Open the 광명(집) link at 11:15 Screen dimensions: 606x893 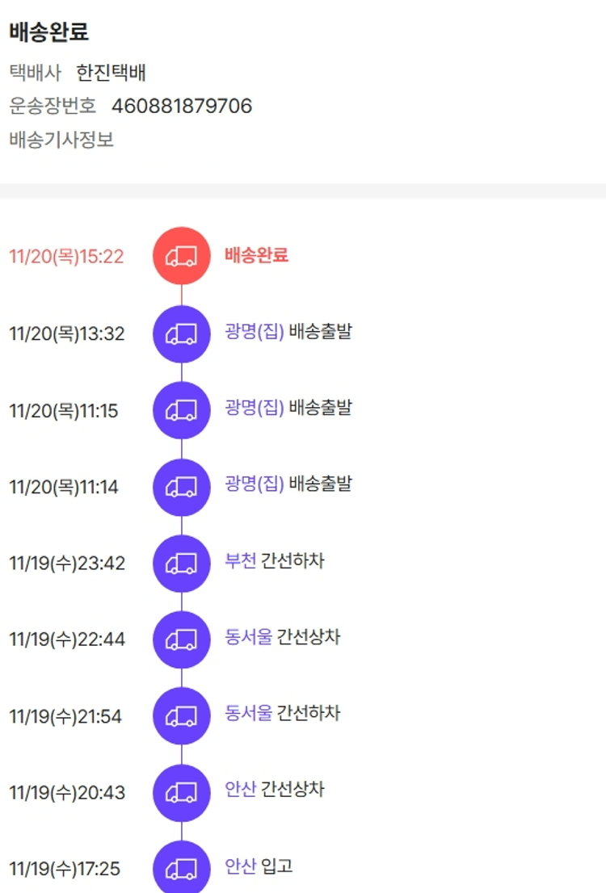[x=255, y=408]
